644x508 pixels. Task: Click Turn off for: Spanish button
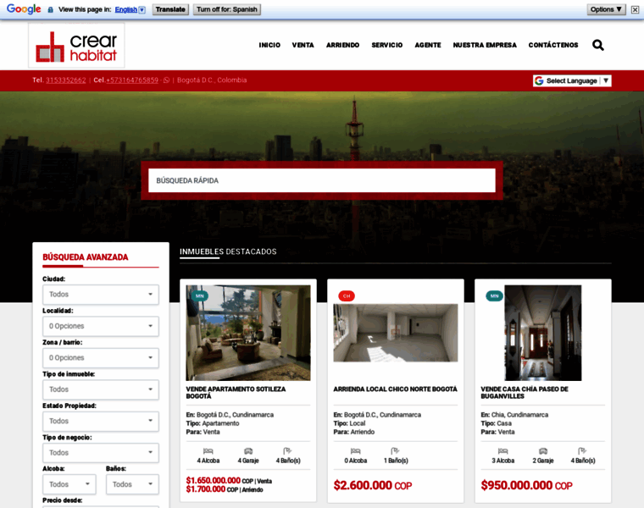click(x=227, y=9)
